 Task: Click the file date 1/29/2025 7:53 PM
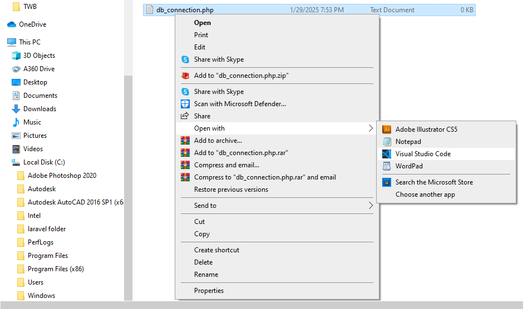317,10
